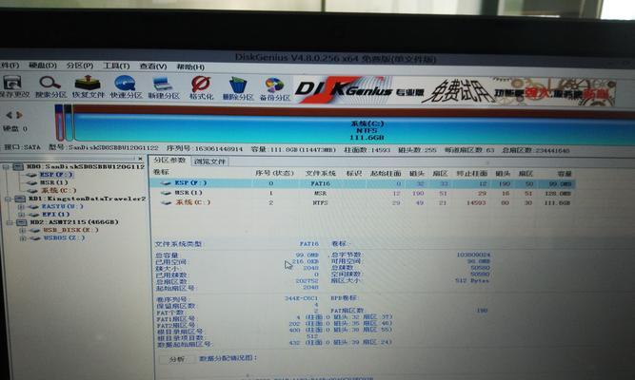This screenshot has height=380, width=635.
Task: Open the 备份分区 backup partition tool
Action: click(274, 85)
